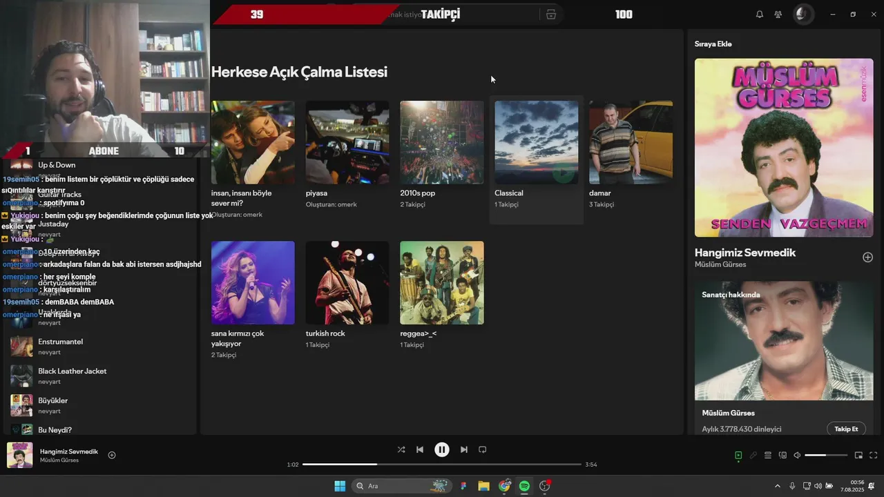Play the Classical playlist with green button
The width and height of the screenshot is (884, 497).
tap(564, 173)
